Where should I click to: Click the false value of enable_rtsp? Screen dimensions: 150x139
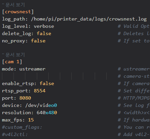(x=47, y=83)
